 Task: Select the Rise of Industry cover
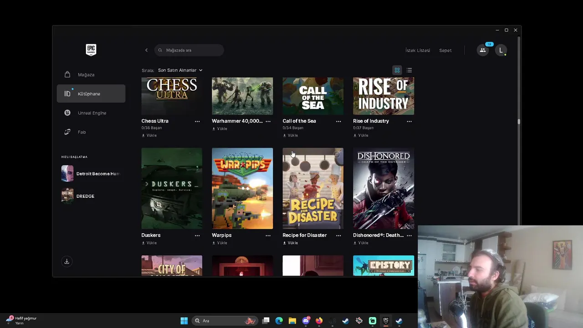tap(384, 96)
